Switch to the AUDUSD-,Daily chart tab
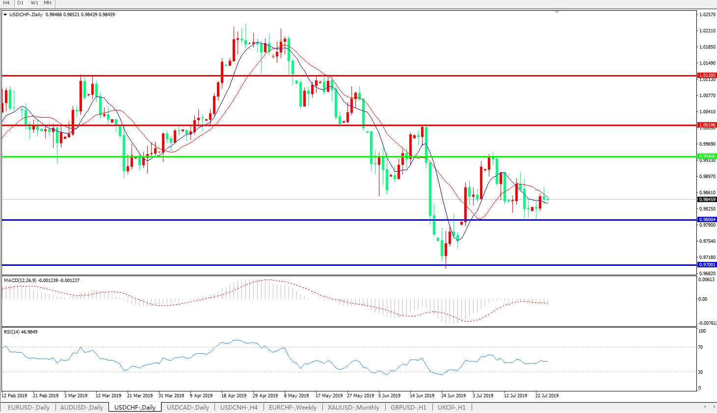717x413 pixels. click(81, 407)
